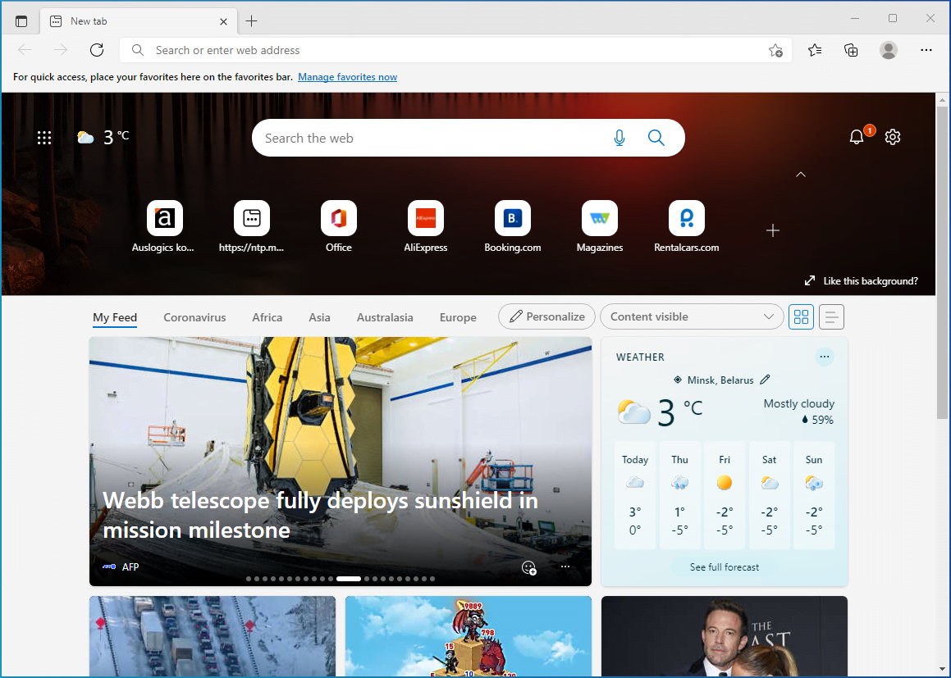Click Like this background? link

(862, 281)
